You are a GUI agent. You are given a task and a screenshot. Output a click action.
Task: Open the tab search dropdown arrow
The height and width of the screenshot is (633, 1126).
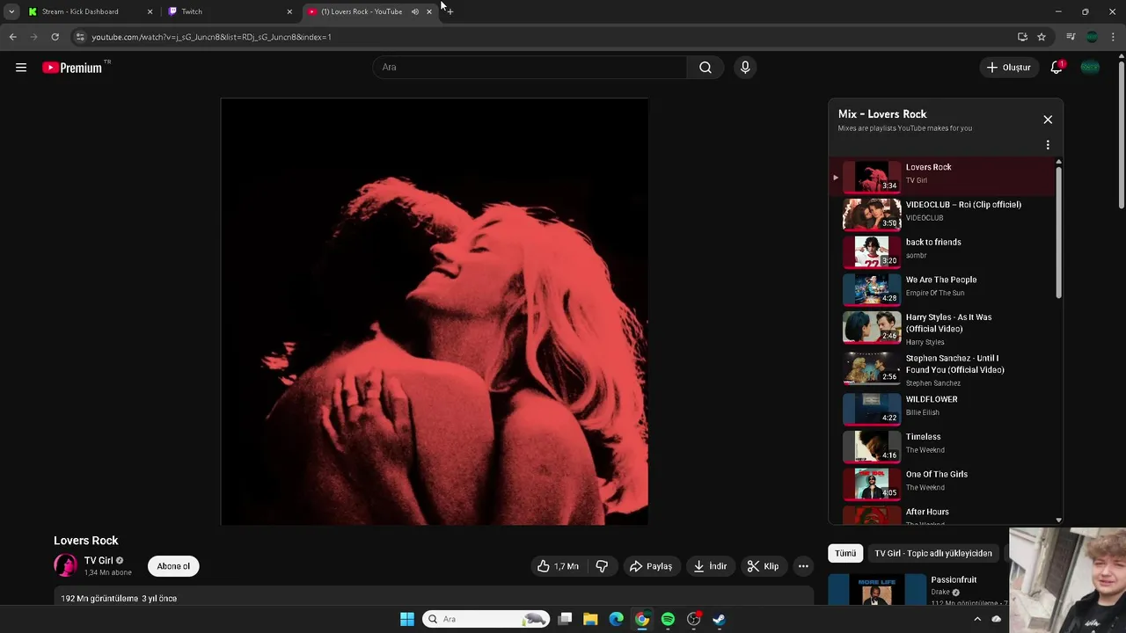[x=11, y=11]
